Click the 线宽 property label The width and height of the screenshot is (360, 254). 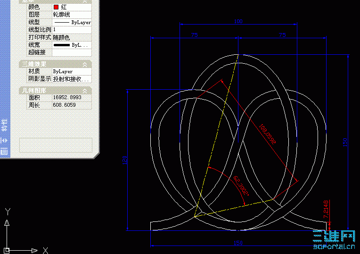34,45
